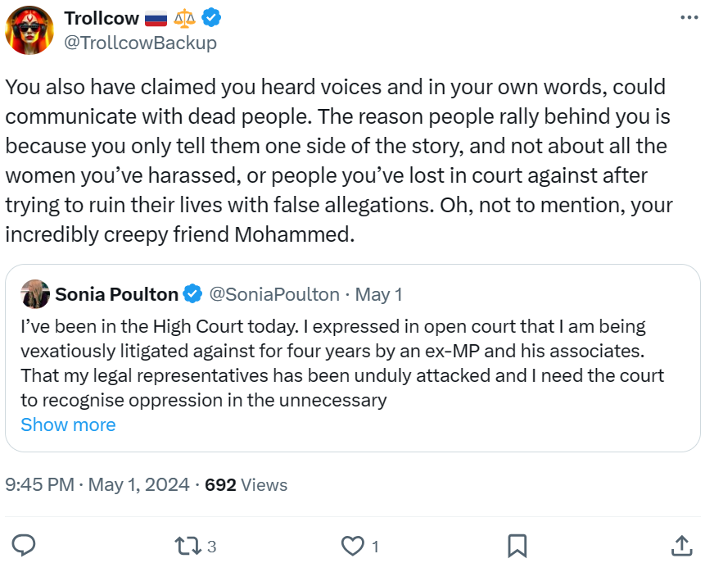705x563 pixels.
Task: Click the reply speech bubble icon
Action: click(25, 546)
